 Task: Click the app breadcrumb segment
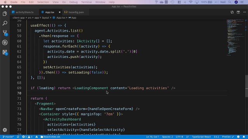[36, 18]
